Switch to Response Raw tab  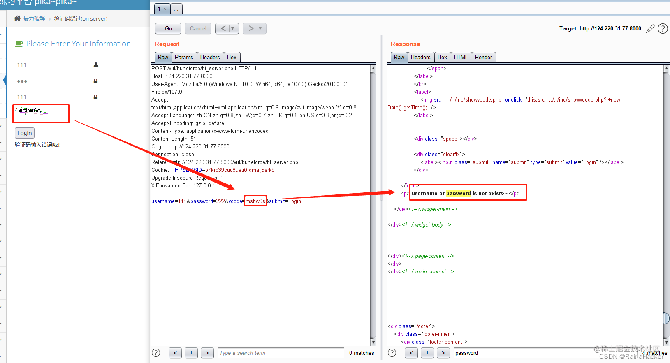tap(399, 57)
